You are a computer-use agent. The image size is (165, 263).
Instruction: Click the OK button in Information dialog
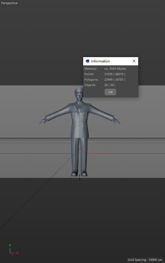point(111,92)
